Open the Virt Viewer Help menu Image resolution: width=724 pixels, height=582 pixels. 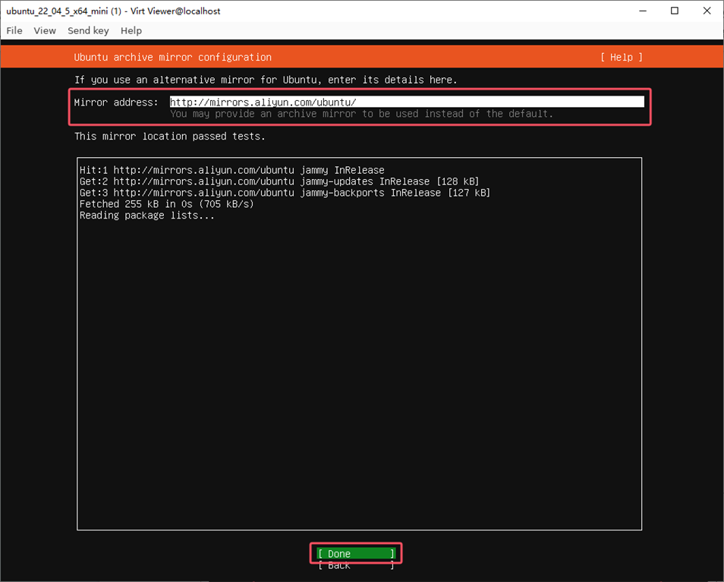131,30
